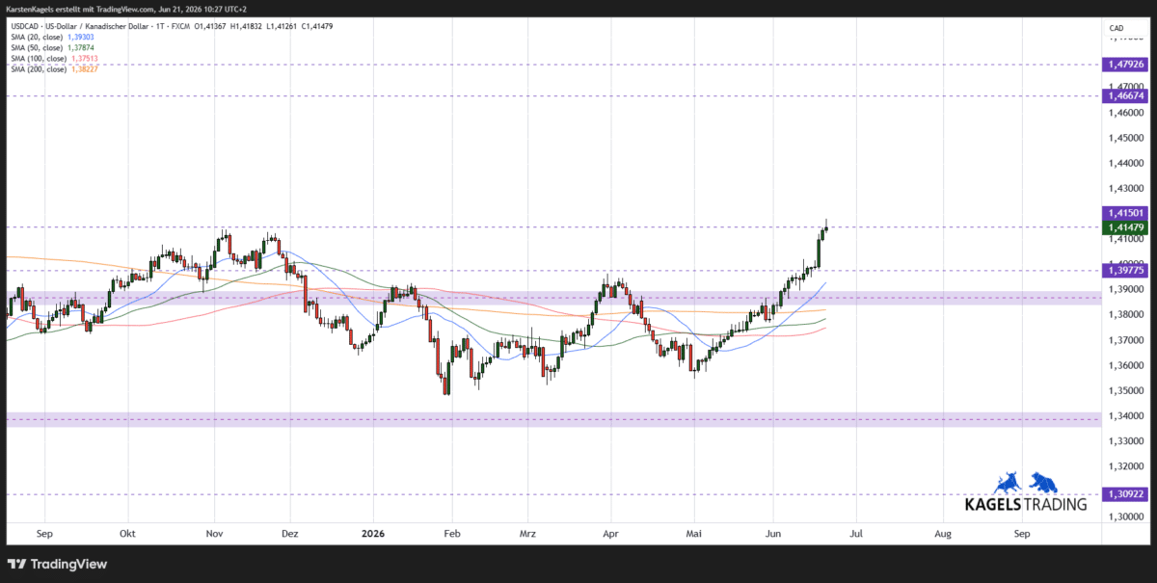The width and height of the screenshot is (1157, 583).
Task: Click the 2026 label on time axis
Action: [x=371, y=532]
